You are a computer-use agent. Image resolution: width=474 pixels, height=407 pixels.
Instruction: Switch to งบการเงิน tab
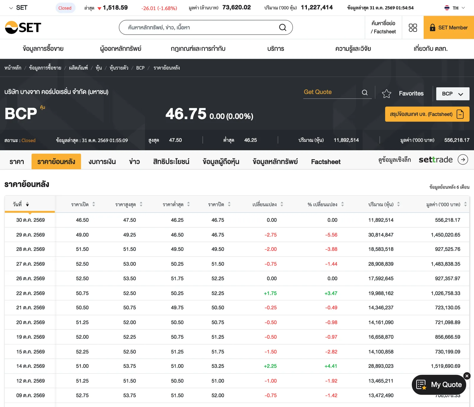[x=102, y=162]
